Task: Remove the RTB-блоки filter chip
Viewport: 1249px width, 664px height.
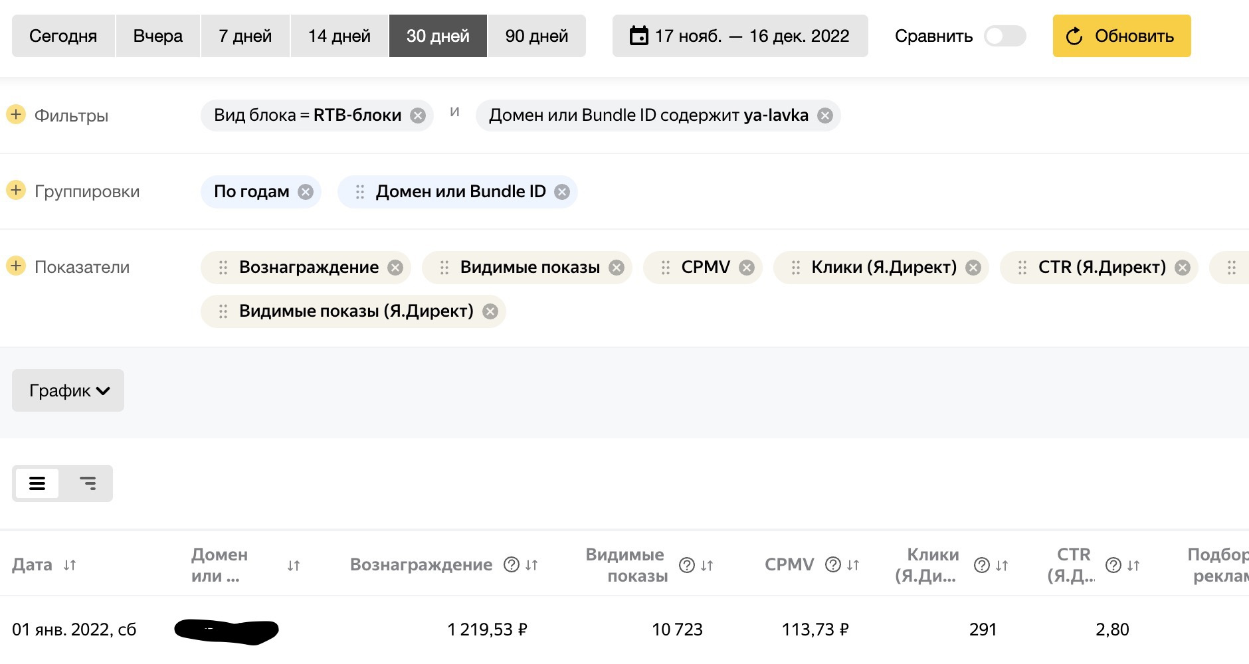Action: [x=418, y=116]
